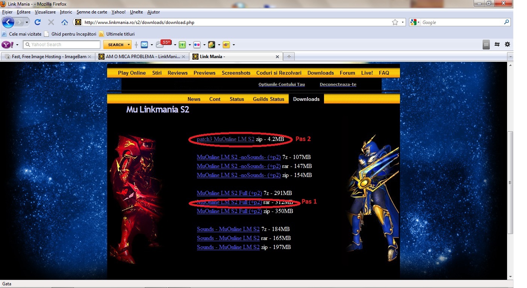527x288 pixels.
Task: Click the Yahoo! logo in the toolbar
Action: coord(8,45)
